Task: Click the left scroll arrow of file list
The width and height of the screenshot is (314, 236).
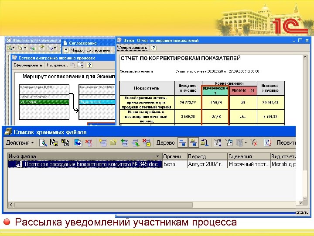Action: click(11, 205)
